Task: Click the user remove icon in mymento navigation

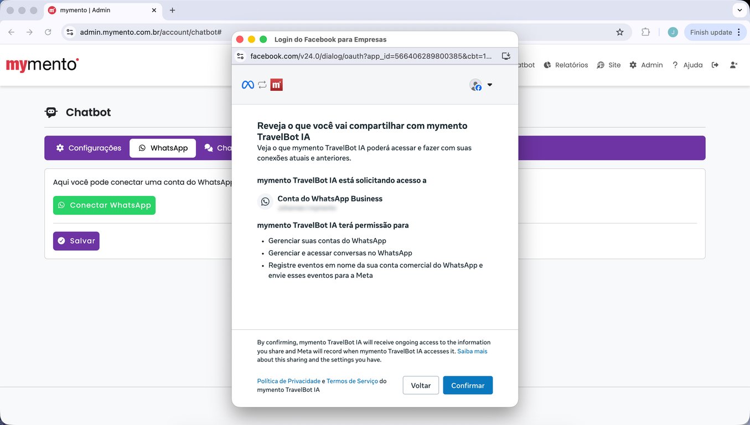Action: [x=733, y=65]
